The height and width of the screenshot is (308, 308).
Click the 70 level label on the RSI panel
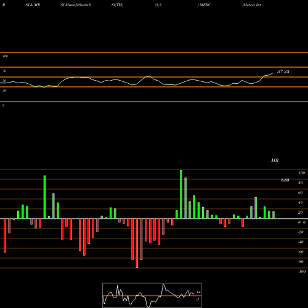pyautogui.click(x=4, y=71)
